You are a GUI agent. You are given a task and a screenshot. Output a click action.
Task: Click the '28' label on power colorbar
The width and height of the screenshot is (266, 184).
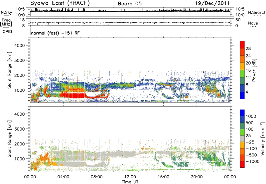coord(248,48)
